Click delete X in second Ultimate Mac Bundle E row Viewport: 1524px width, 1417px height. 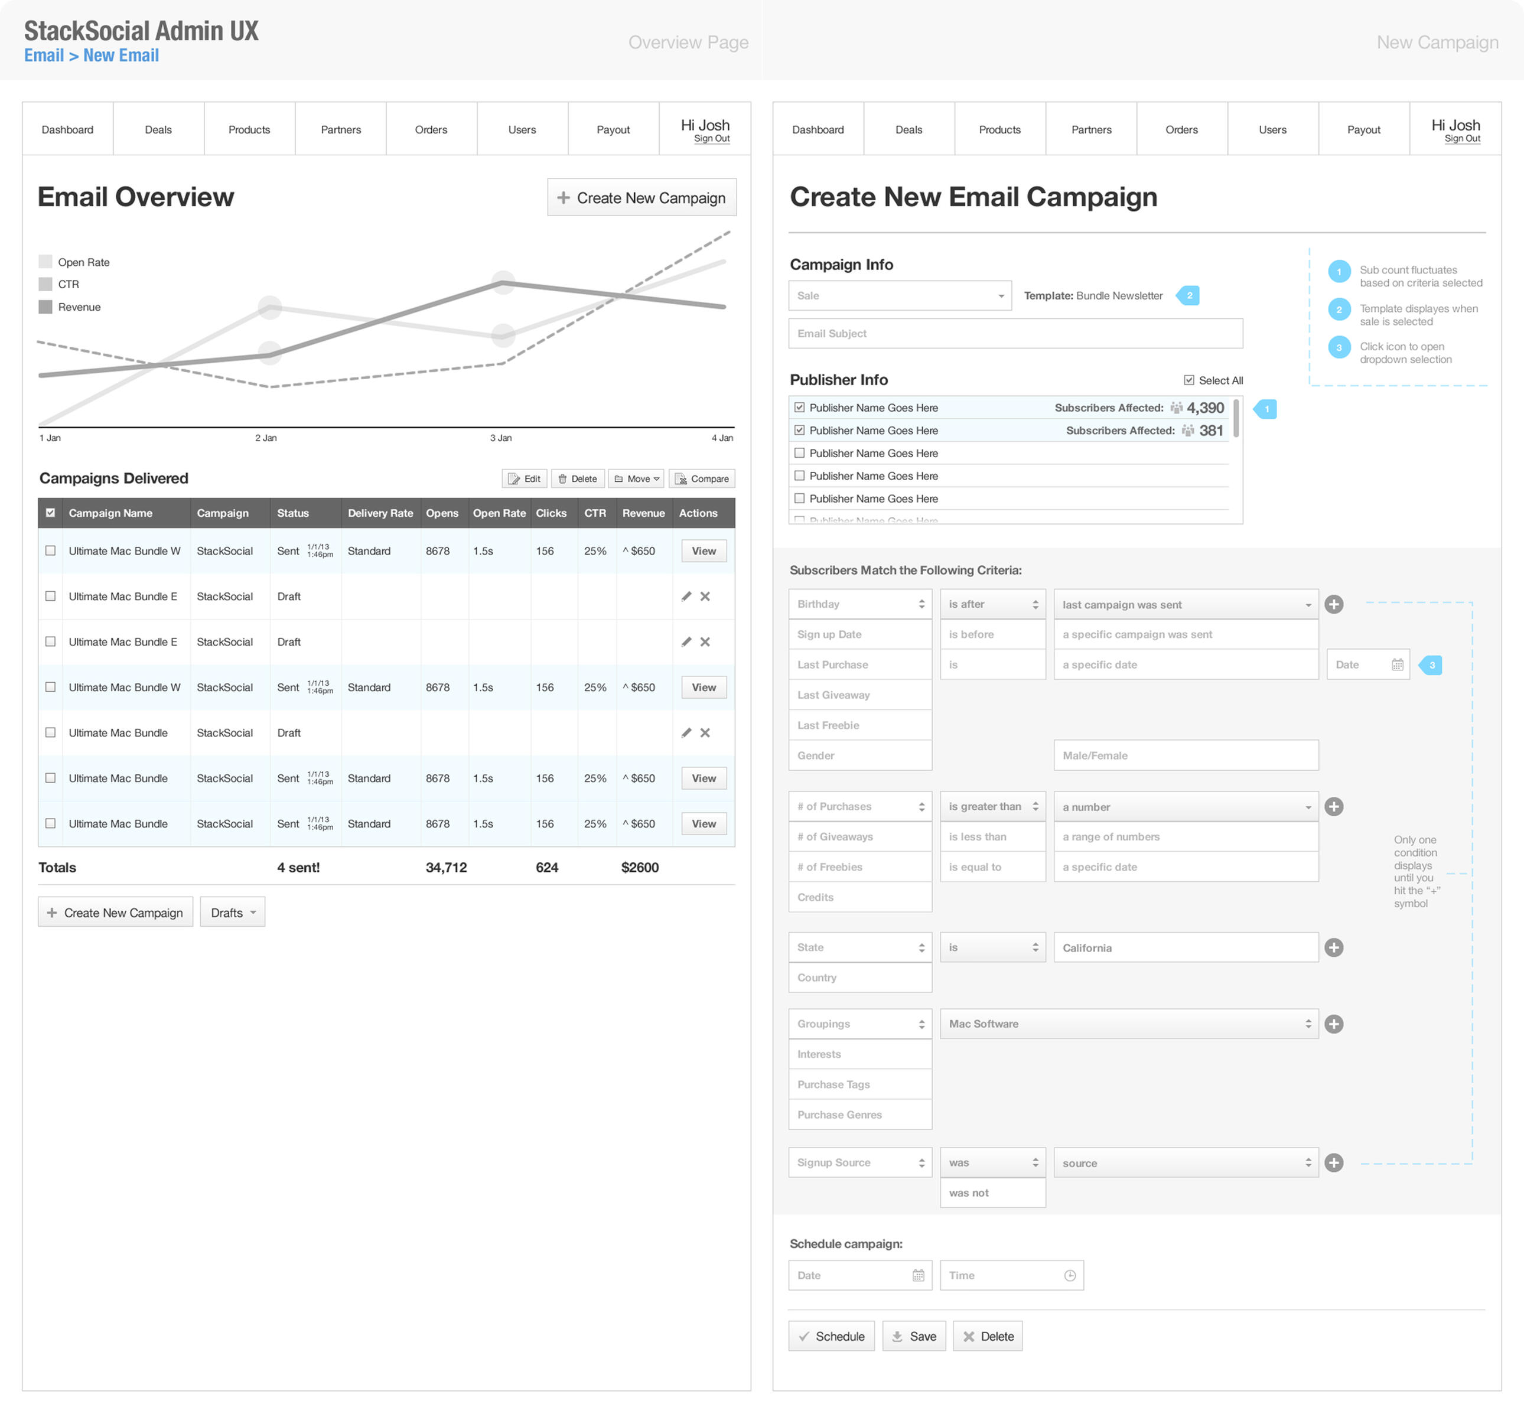(x=705, y=641)
